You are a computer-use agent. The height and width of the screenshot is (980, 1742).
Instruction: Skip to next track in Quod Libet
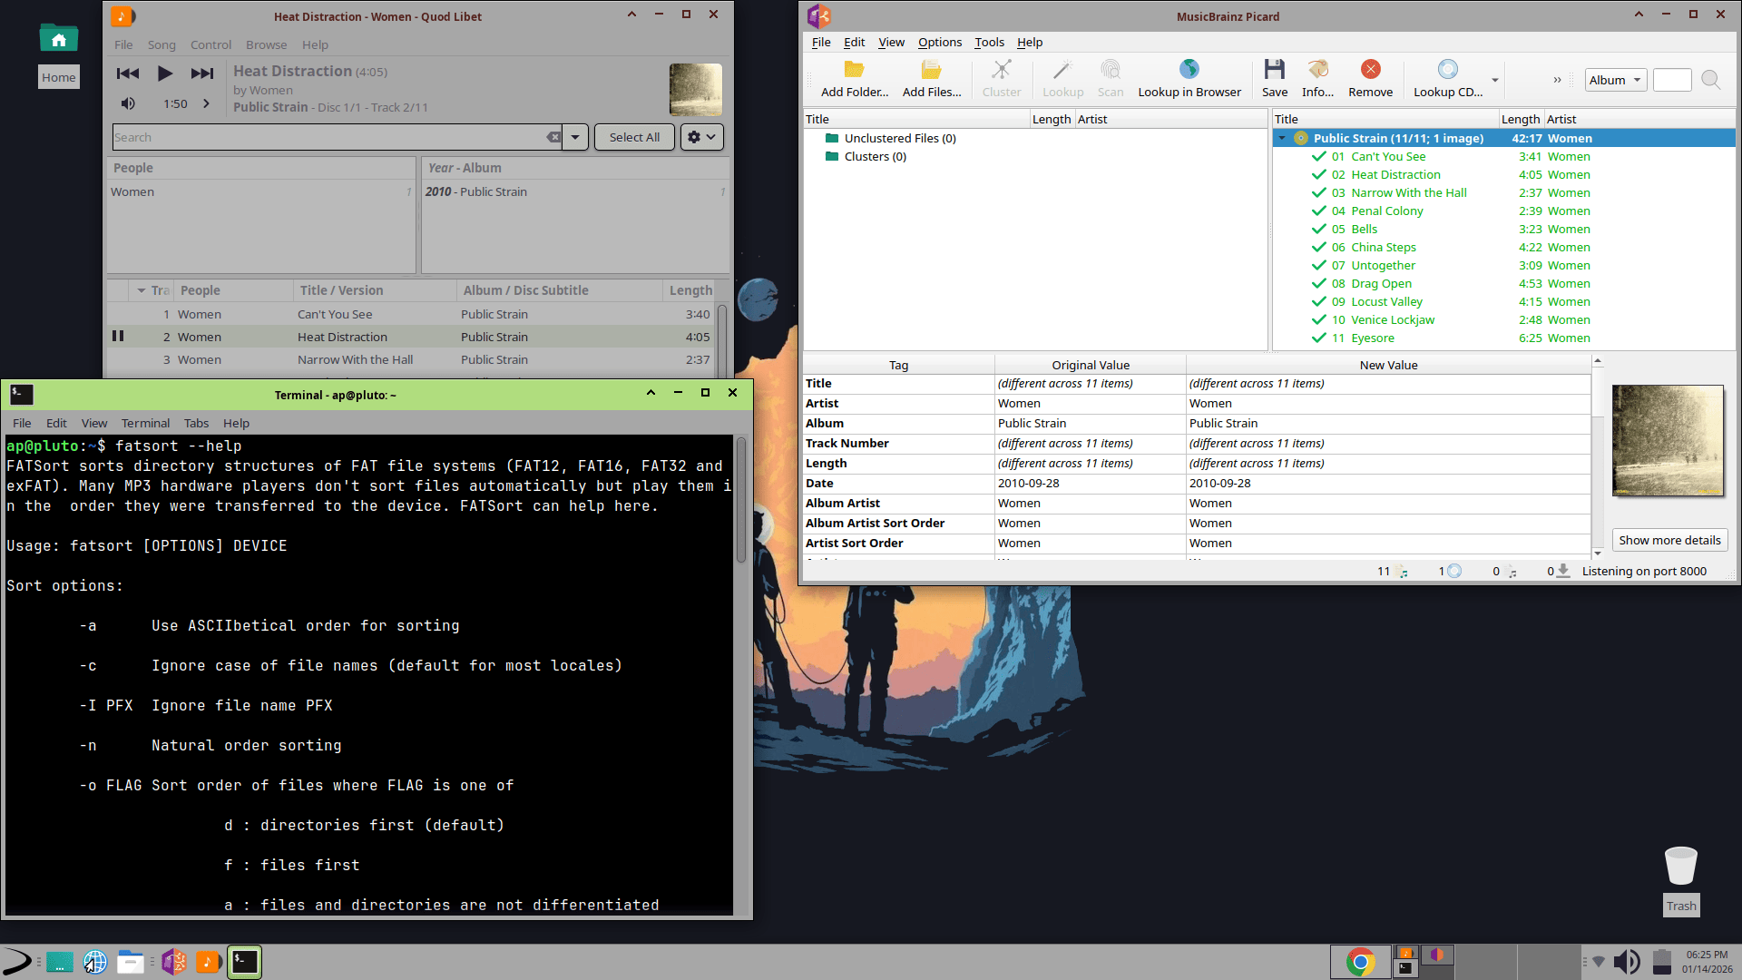[201, 73]
